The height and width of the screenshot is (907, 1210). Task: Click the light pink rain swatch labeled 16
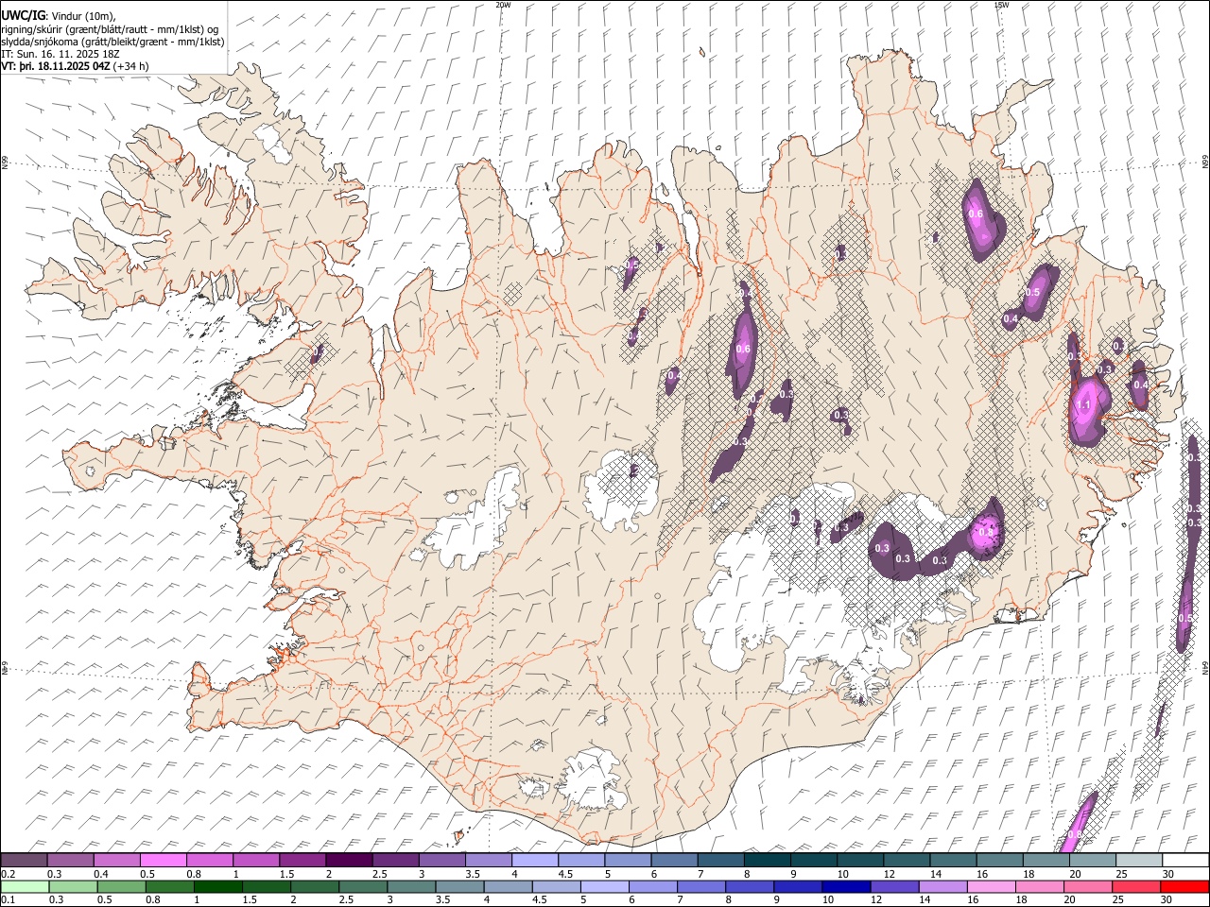[993, 887]
